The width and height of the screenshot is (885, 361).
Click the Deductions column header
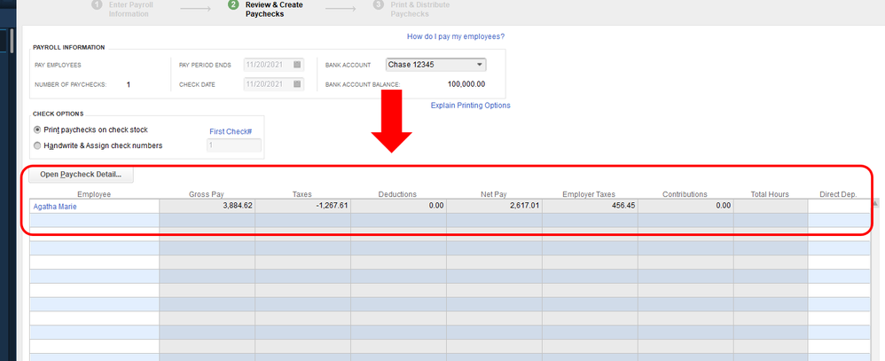click(x=397, y=194)
